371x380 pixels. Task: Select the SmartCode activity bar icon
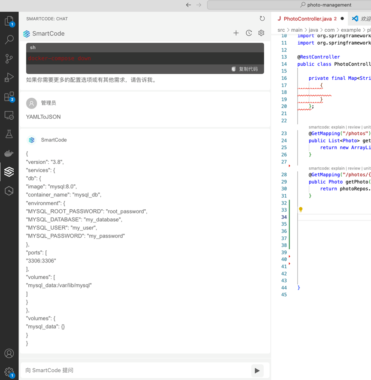tap(9, 172)
